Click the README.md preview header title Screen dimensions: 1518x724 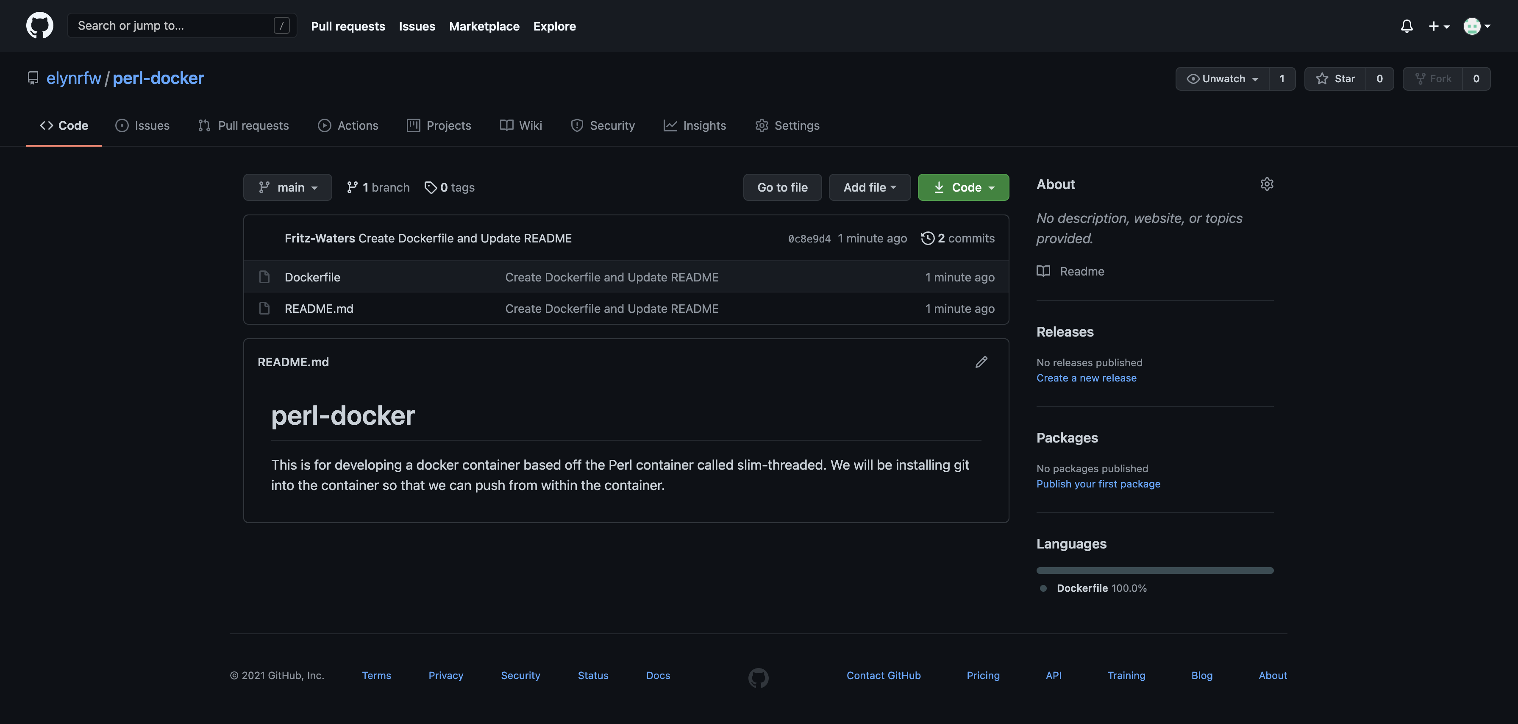(x=293, y=362)
